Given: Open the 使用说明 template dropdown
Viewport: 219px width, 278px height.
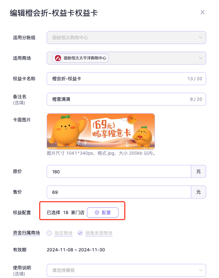Looking at the screenshot, I should [x=200, y=270].
